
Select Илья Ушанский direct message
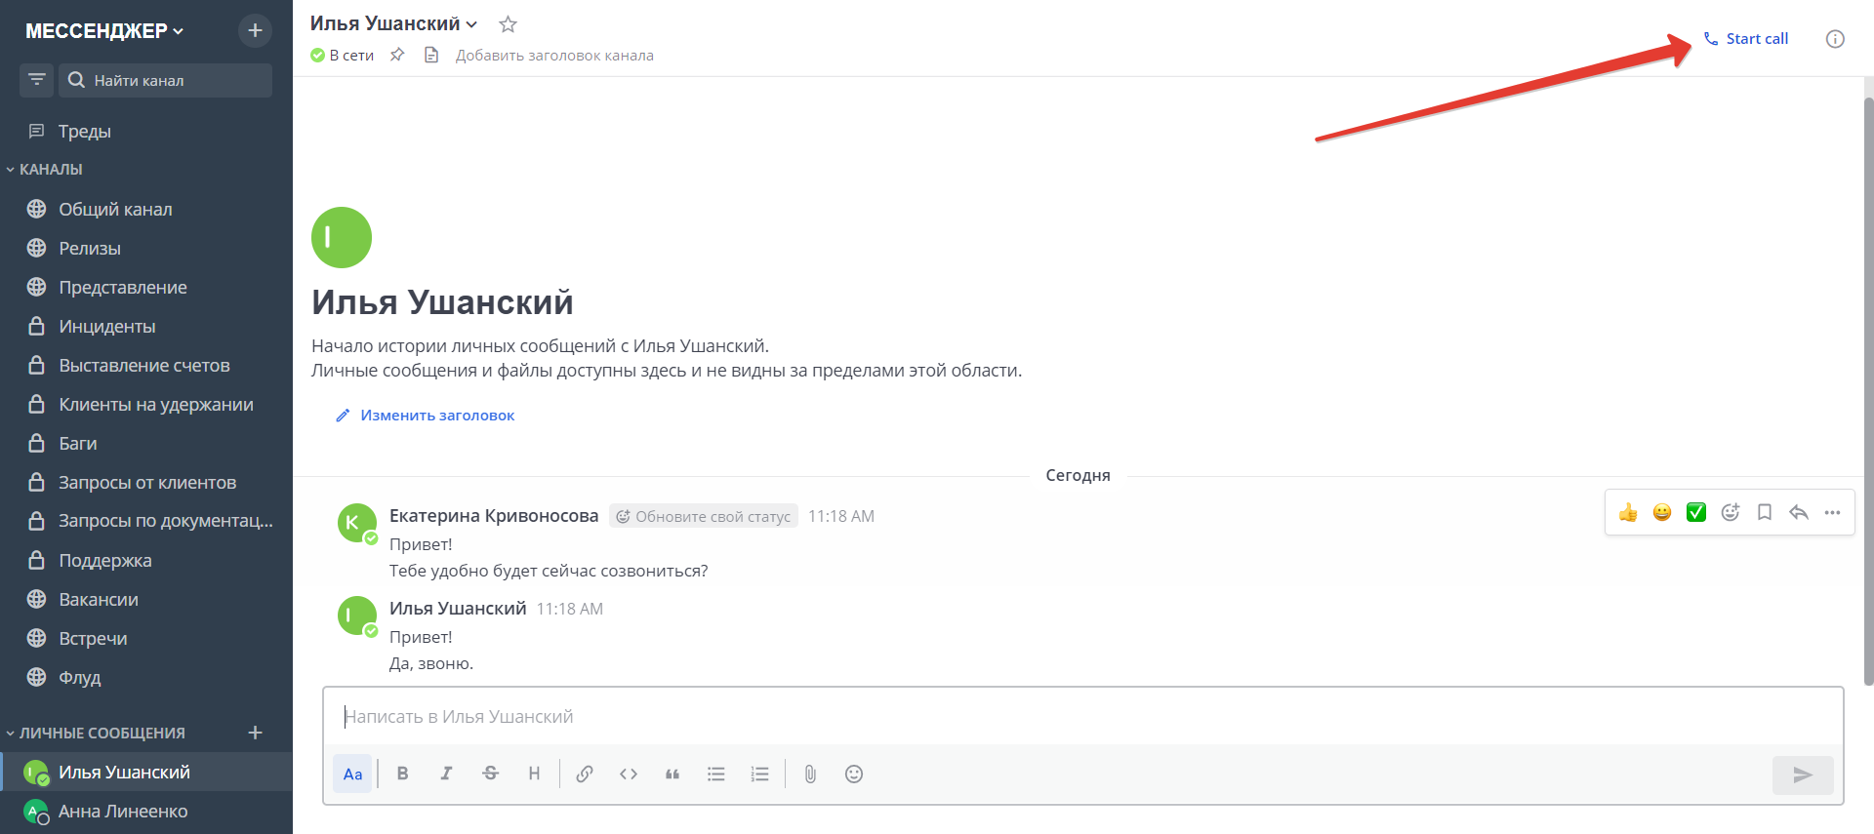(x=146, y=772)
